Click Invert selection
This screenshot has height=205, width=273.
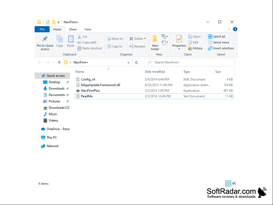tap(221, 48)
